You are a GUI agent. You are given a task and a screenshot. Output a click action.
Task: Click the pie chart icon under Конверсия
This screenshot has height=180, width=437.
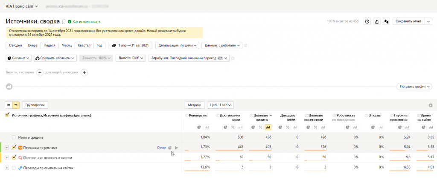point(199,127)
